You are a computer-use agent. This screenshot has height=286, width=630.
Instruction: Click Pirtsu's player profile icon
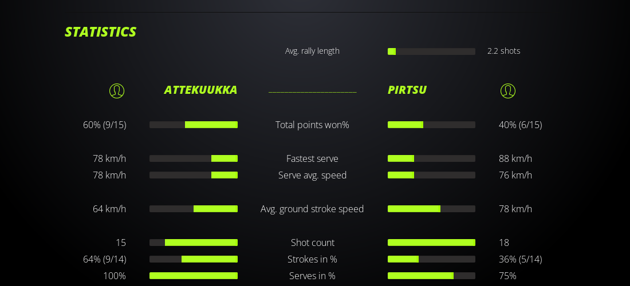point(507,90)
